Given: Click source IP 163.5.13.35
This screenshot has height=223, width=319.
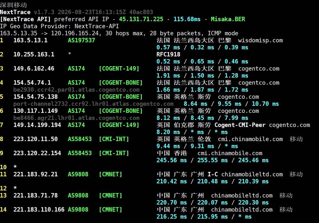Looking at the screenshot, I should [x=19, y=33].
